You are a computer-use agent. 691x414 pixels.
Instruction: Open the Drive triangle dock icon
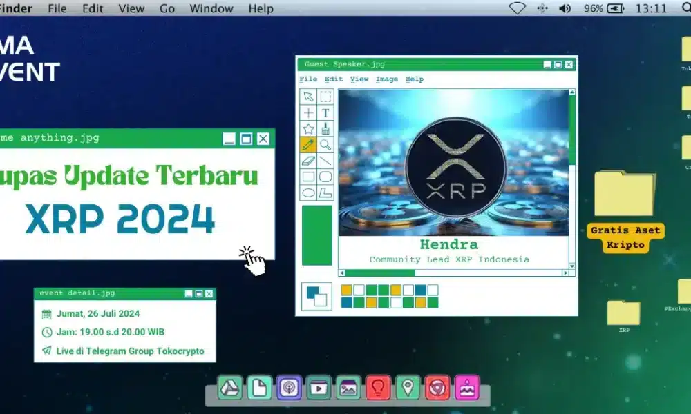click(230, 388)
